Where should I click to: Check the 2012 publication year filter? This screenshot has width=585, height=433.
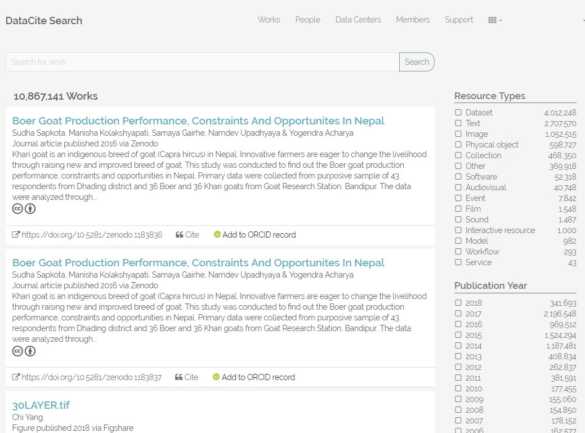[458, 367]
